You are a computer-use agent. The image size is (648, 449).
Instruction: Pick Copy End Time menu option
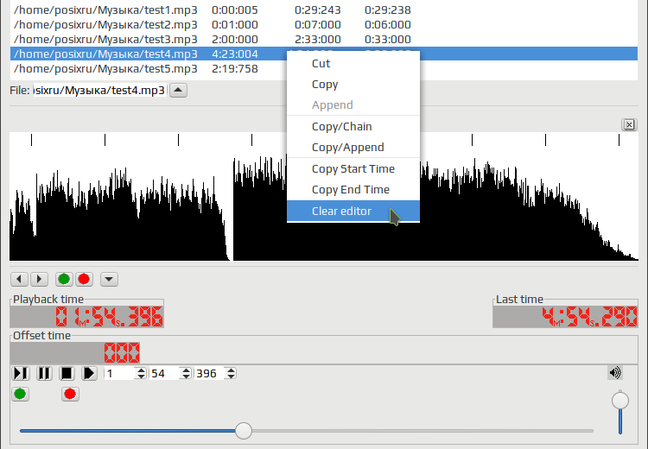point(353,190)
